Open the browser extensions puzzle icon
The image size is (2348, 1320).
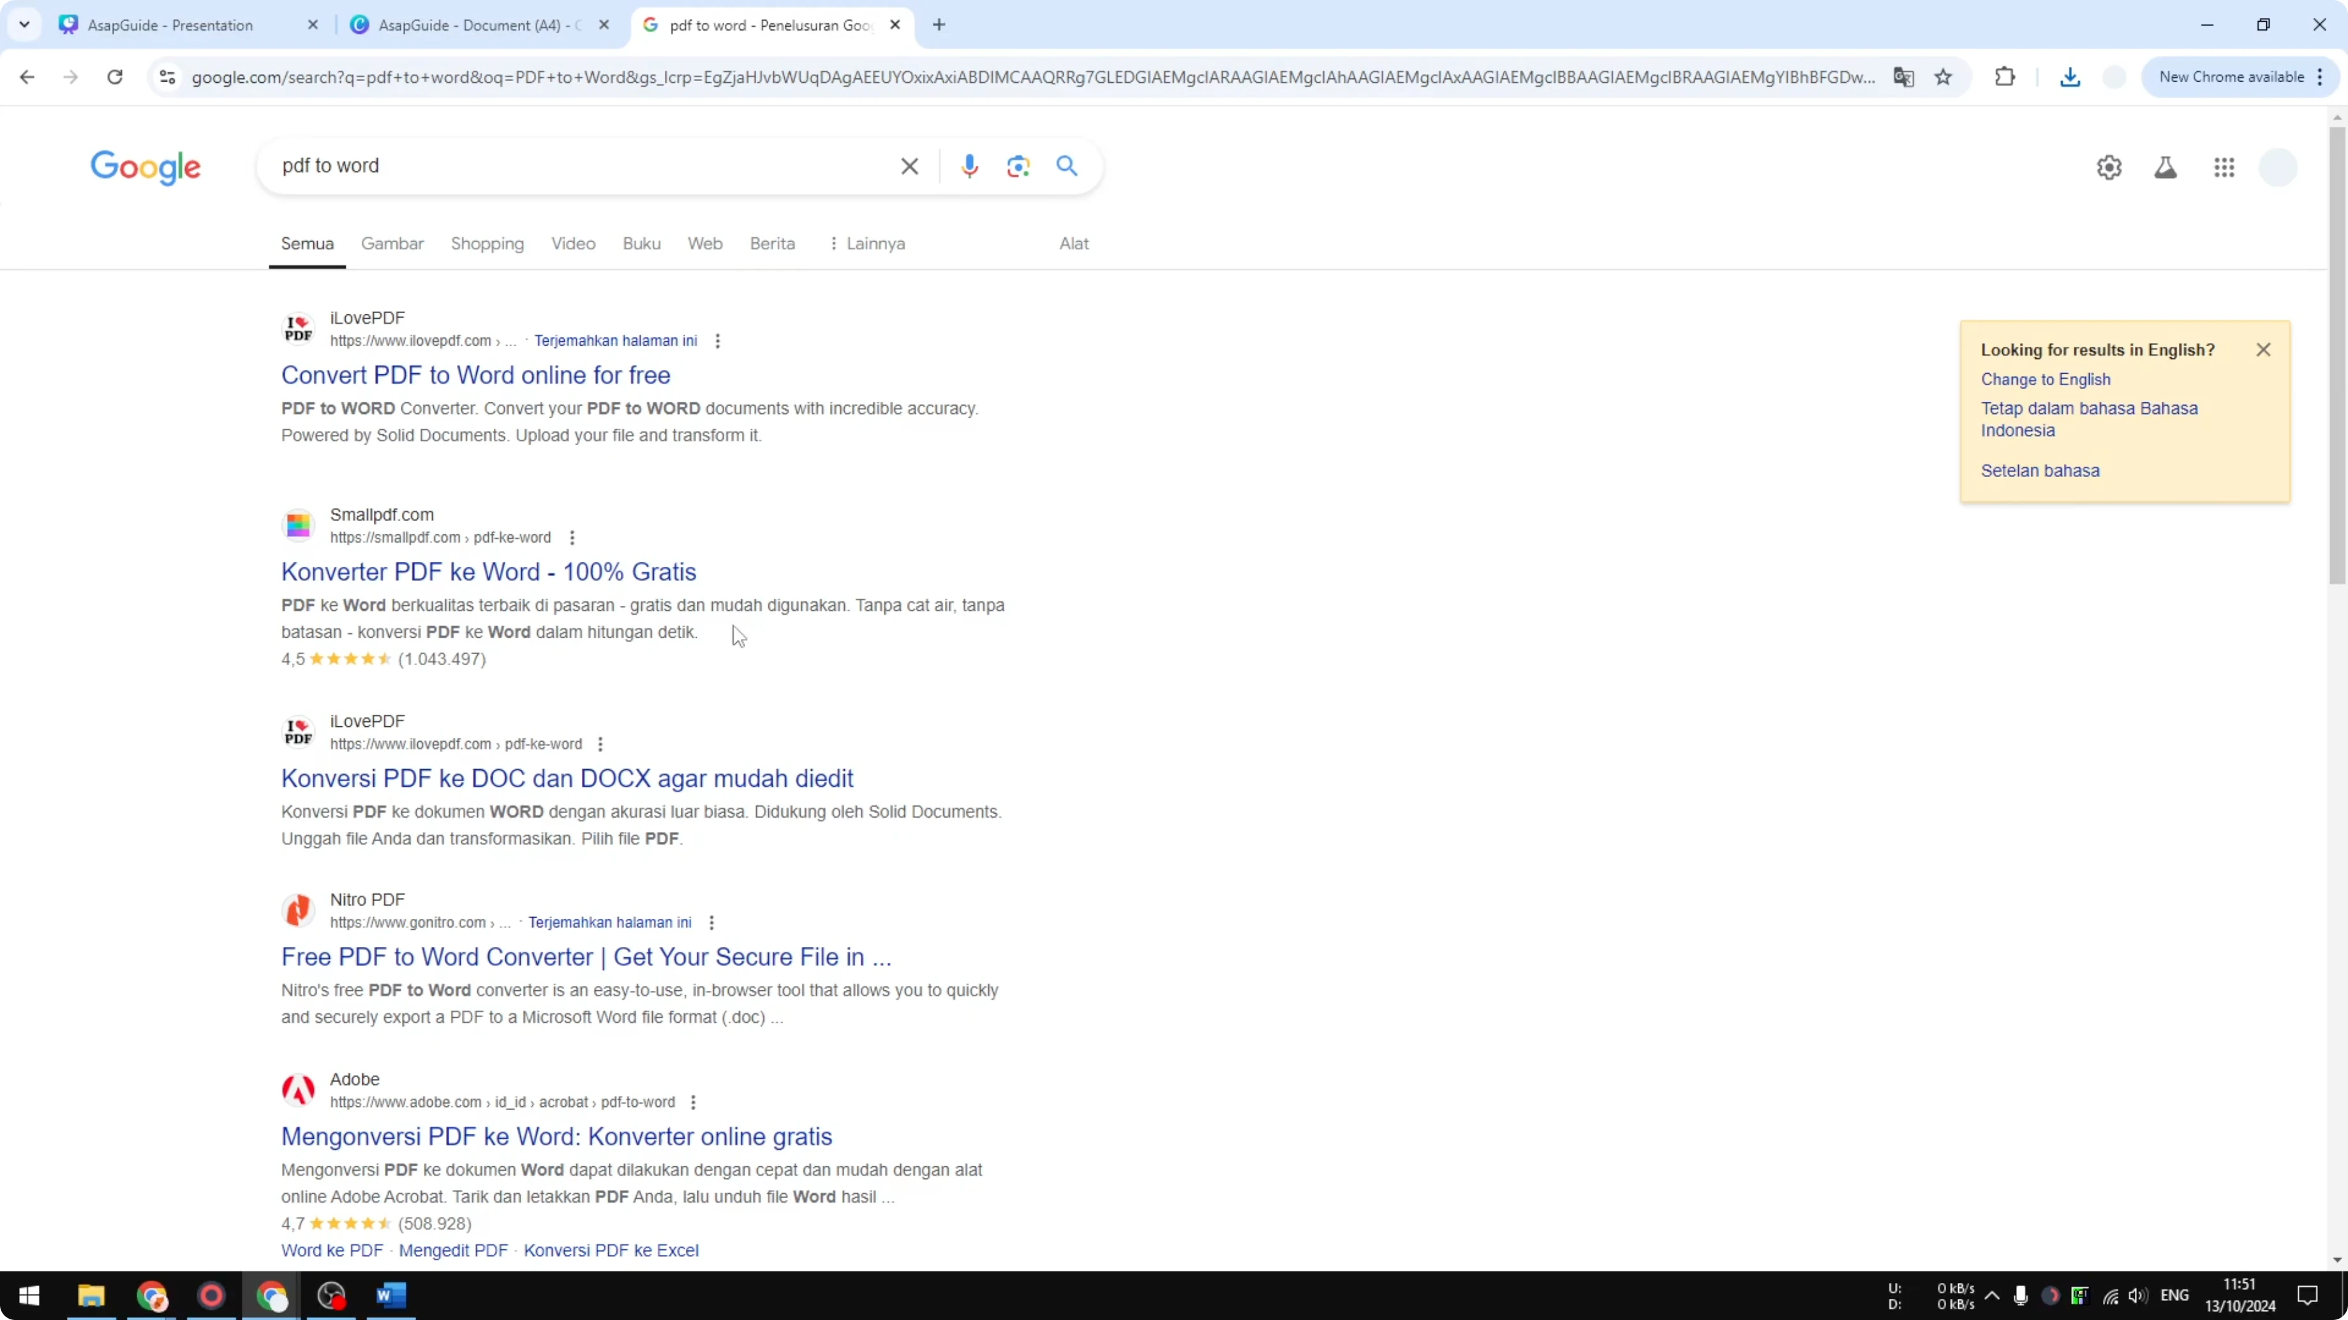2004,77
